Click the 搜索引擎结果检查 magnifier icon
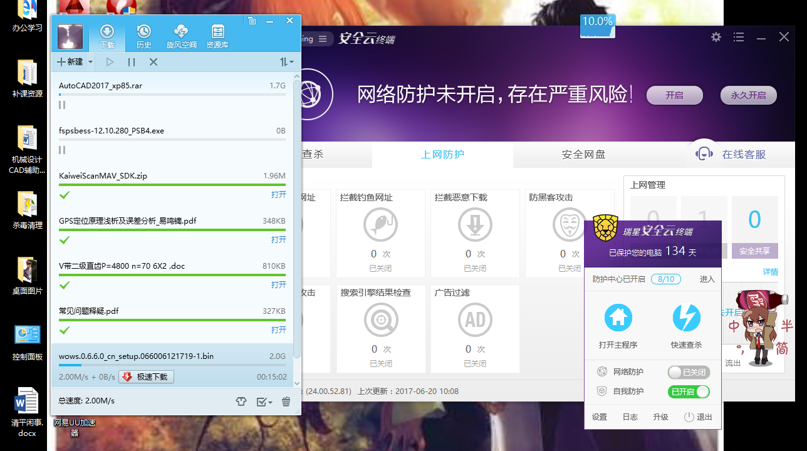 pos(380,320)
